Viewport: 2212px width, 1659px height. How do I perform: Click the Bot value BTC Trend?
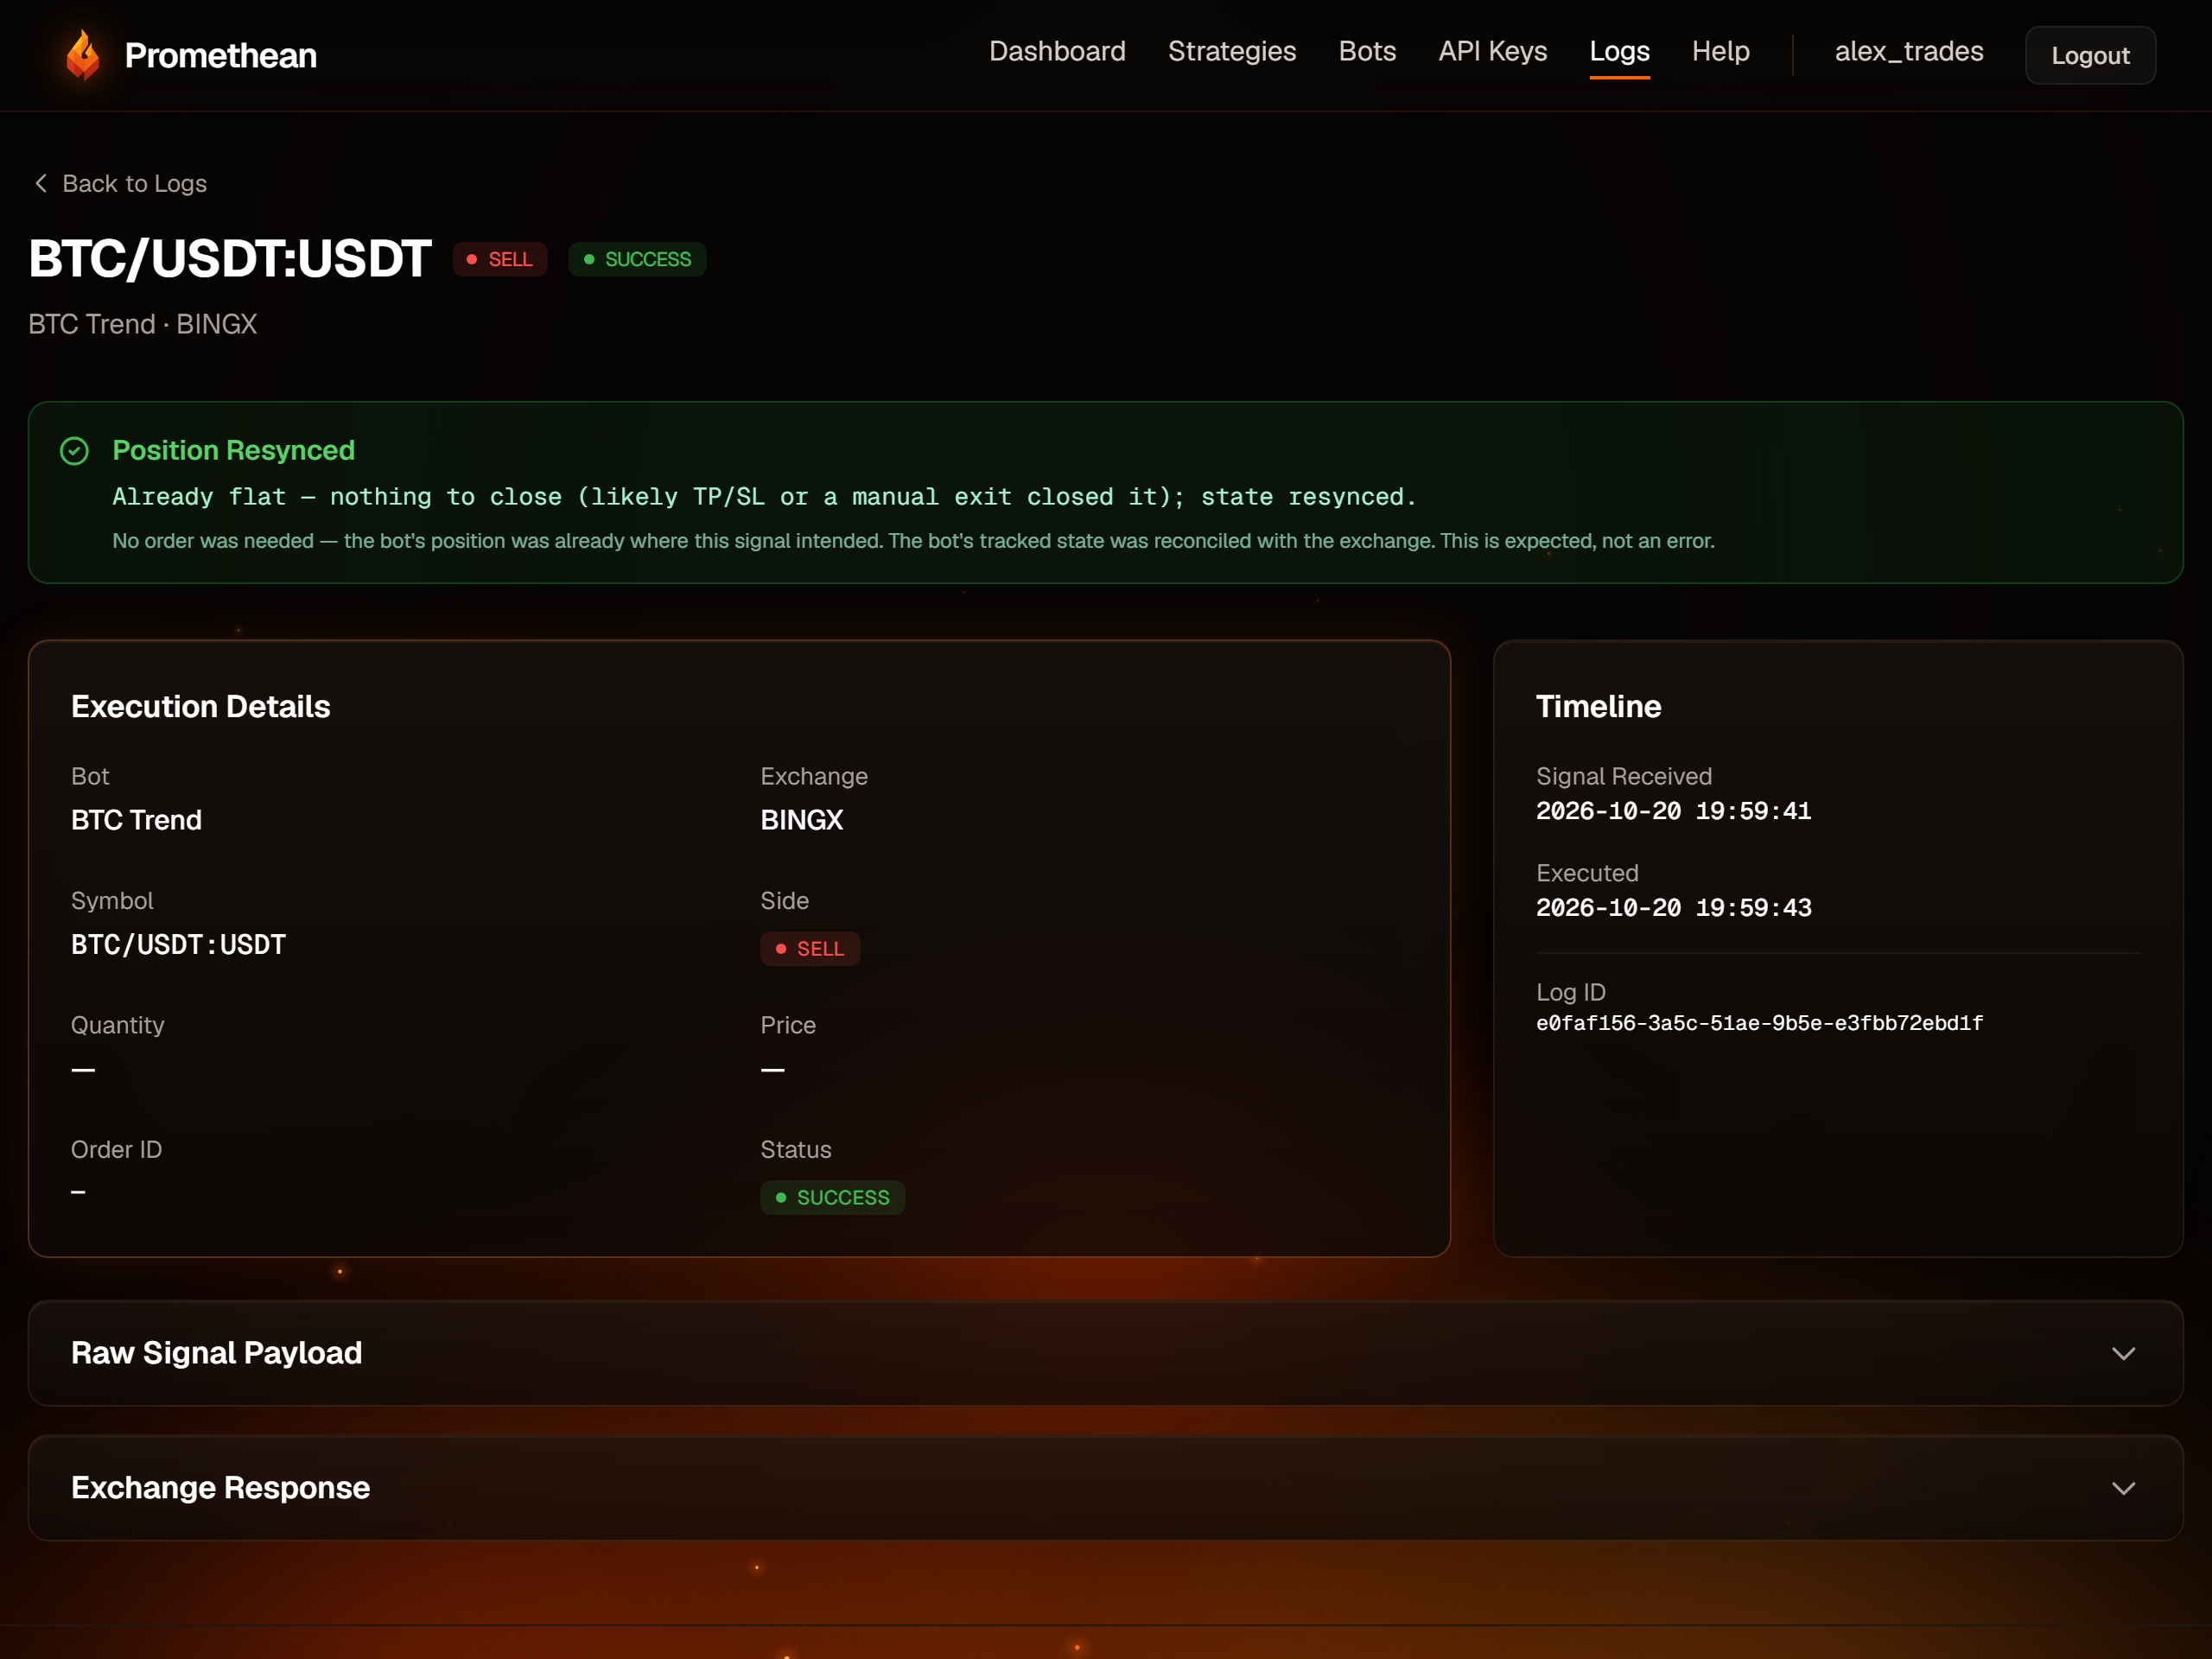point(136,820)
